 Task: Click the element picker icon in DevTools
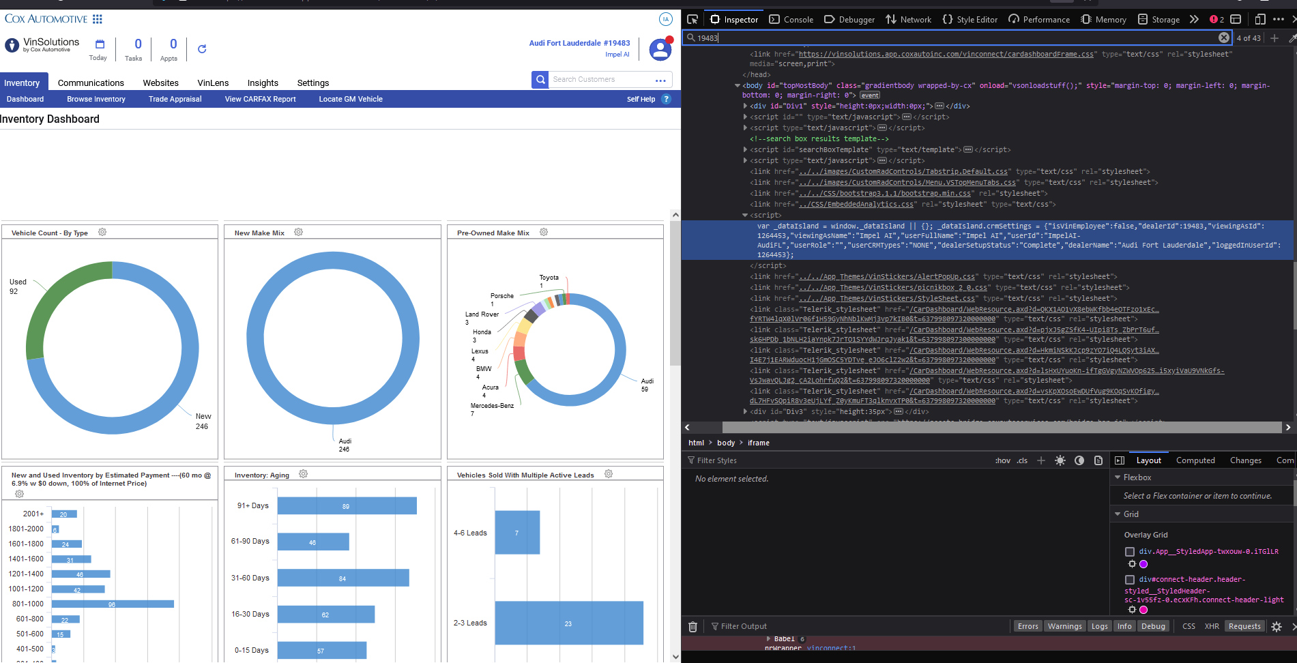point(693,19)
